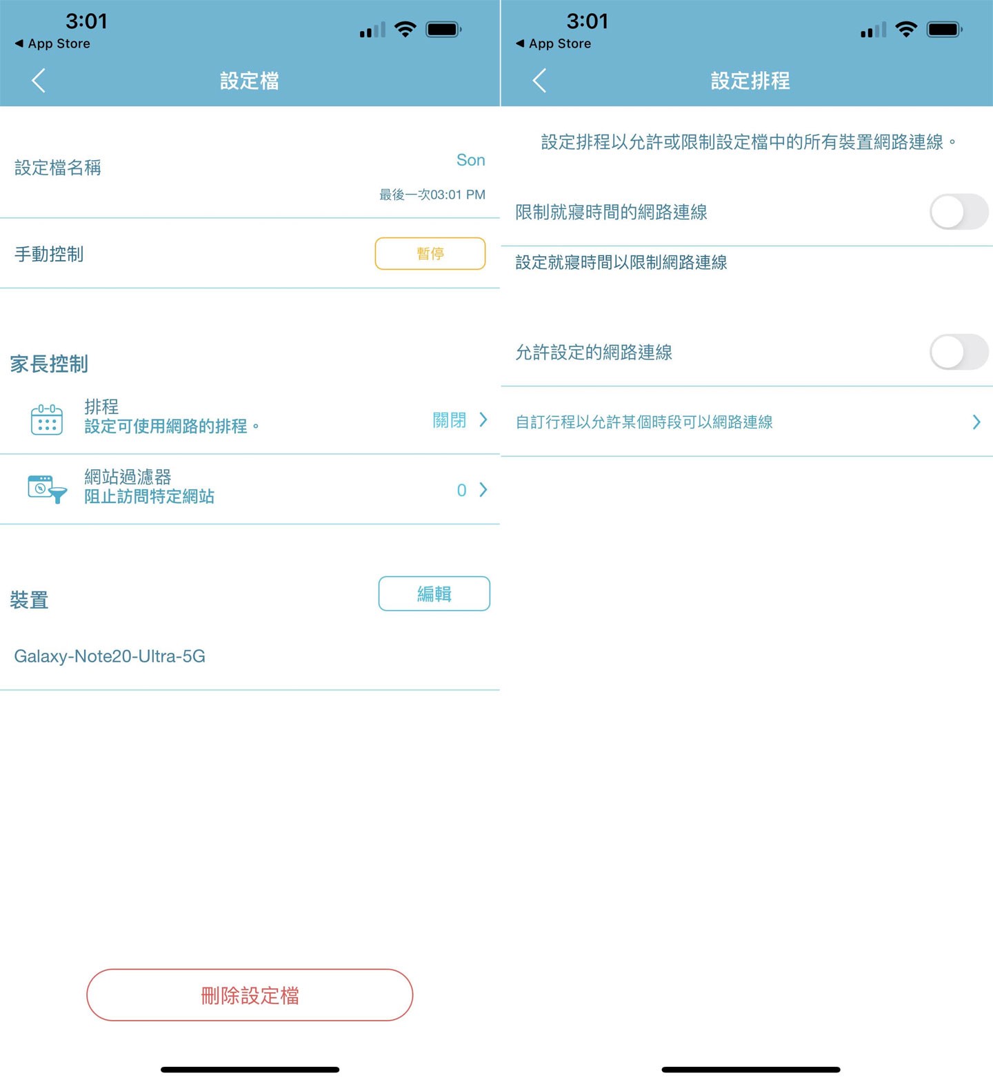993x1082 pixels.
Task: Return to App Store on right screen
Action: click(553, 43)
